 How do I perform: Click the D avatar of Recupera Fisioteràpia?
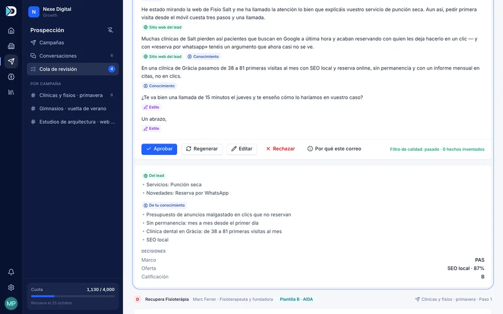(138, 299)
